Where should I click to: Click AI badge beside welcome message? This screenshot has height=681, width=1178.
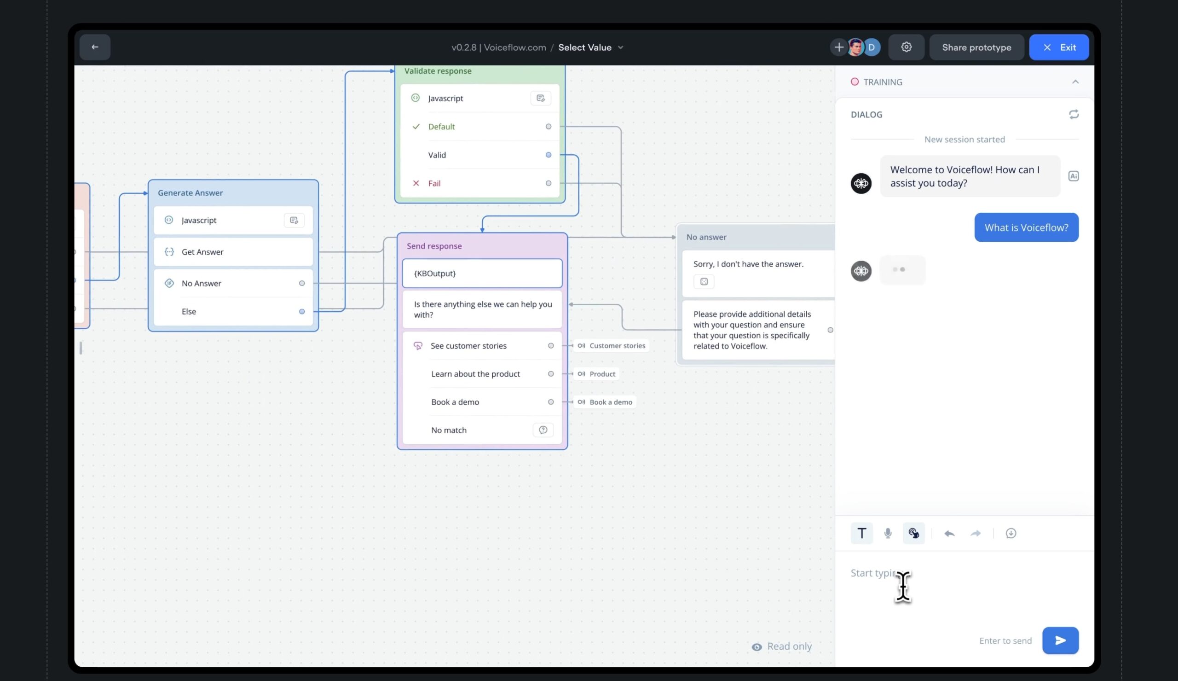tap(1074, 176)
